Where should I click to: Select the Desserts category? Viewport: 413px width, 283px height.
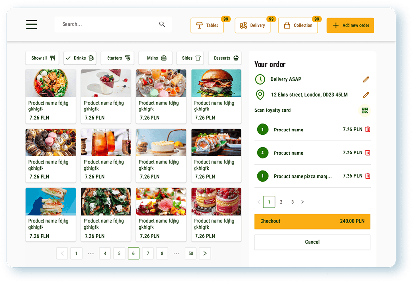pyautogui.click(x=225, y=58)
